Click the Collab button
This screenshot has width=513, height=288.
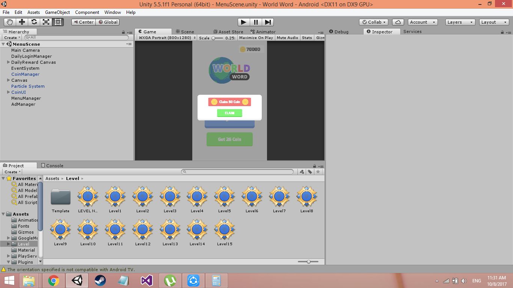click(373, 22)
